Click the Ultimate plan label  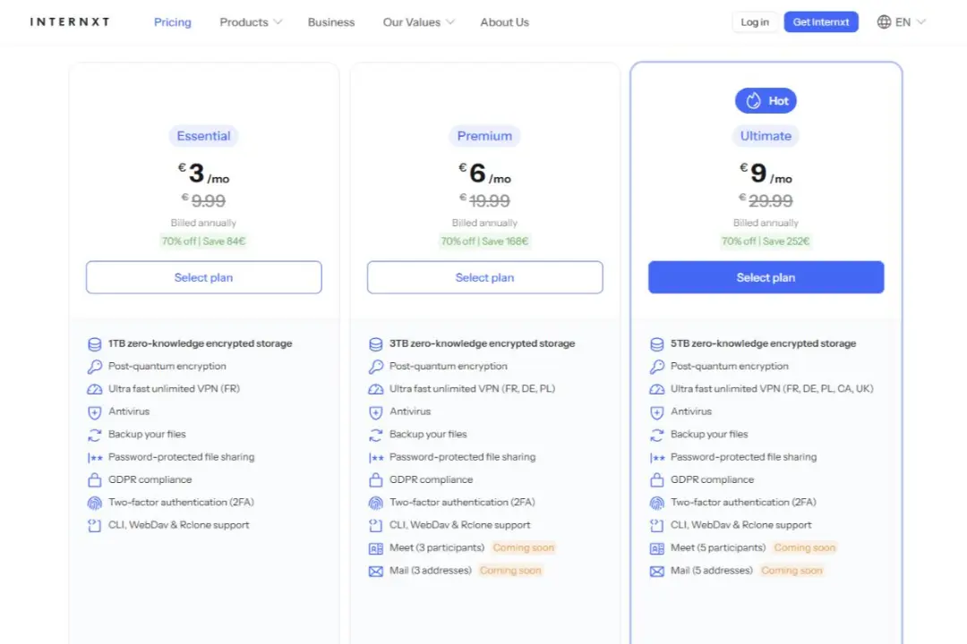[x=766, y=136]
